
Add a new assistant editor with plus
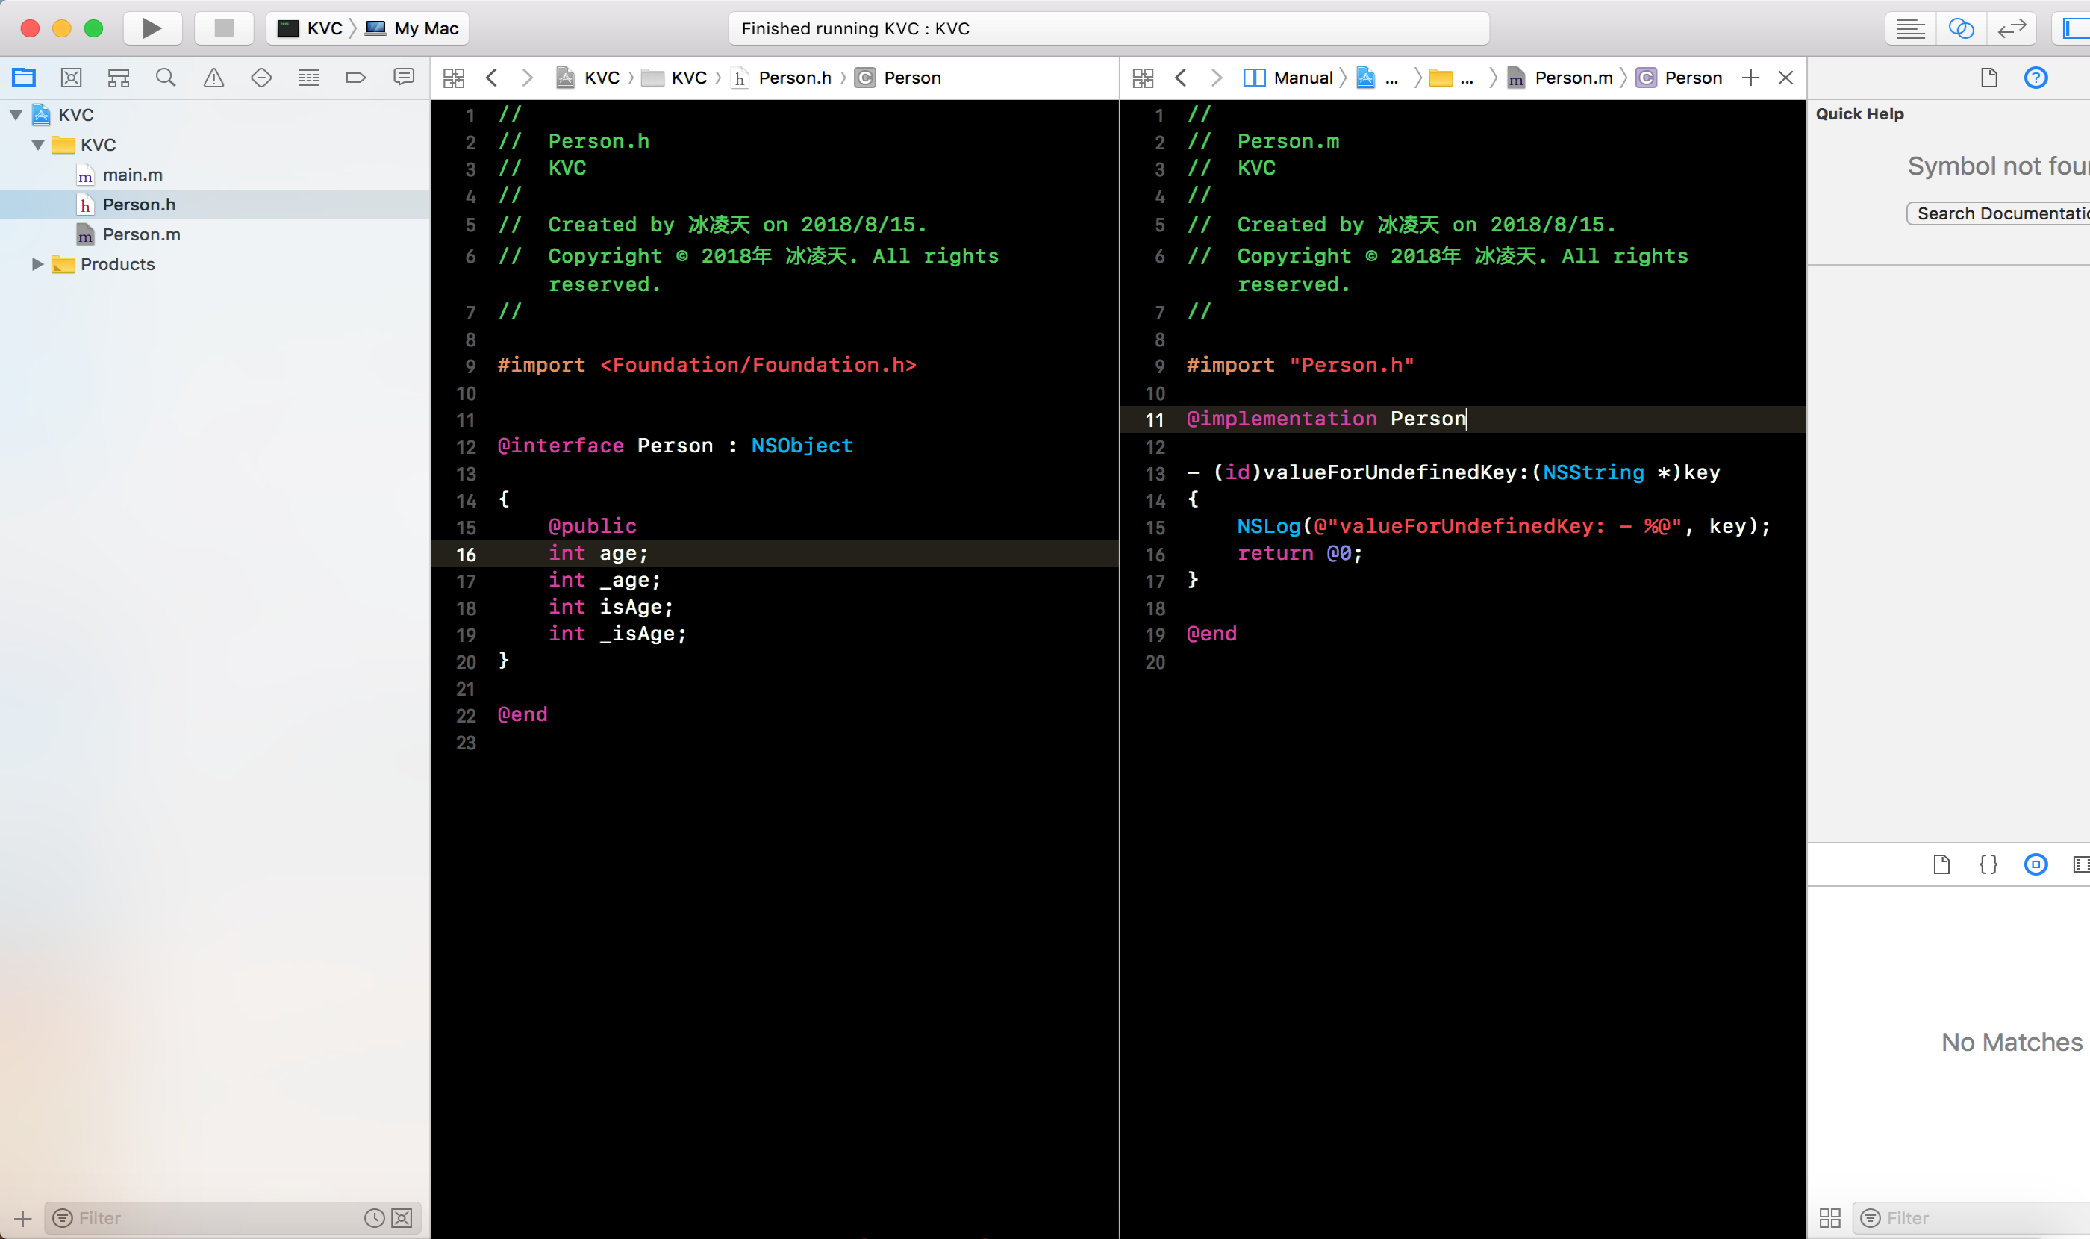pos(1751,78)
